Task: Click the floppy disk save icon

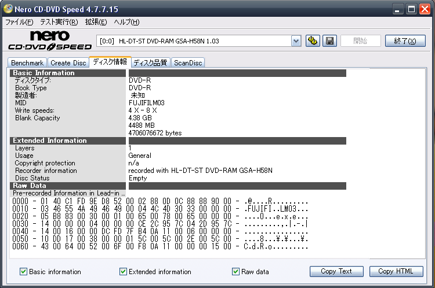Action: [329, 41]
